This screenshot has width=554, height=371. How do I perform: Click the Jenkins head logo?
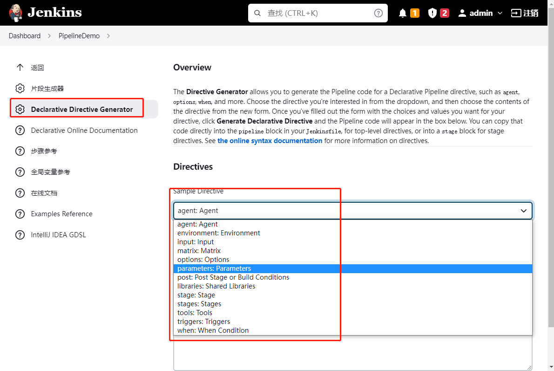pyautogui.click(x=15, y=12)
